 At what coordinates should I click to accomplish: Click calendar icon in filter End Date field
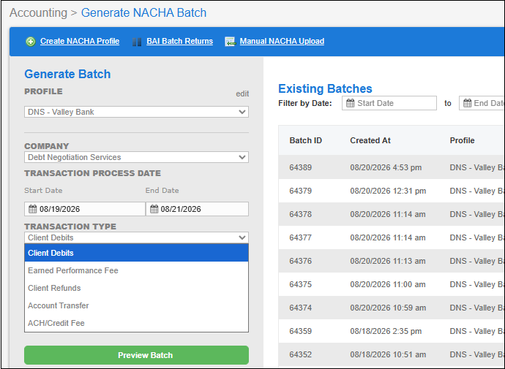coord(468,103)
